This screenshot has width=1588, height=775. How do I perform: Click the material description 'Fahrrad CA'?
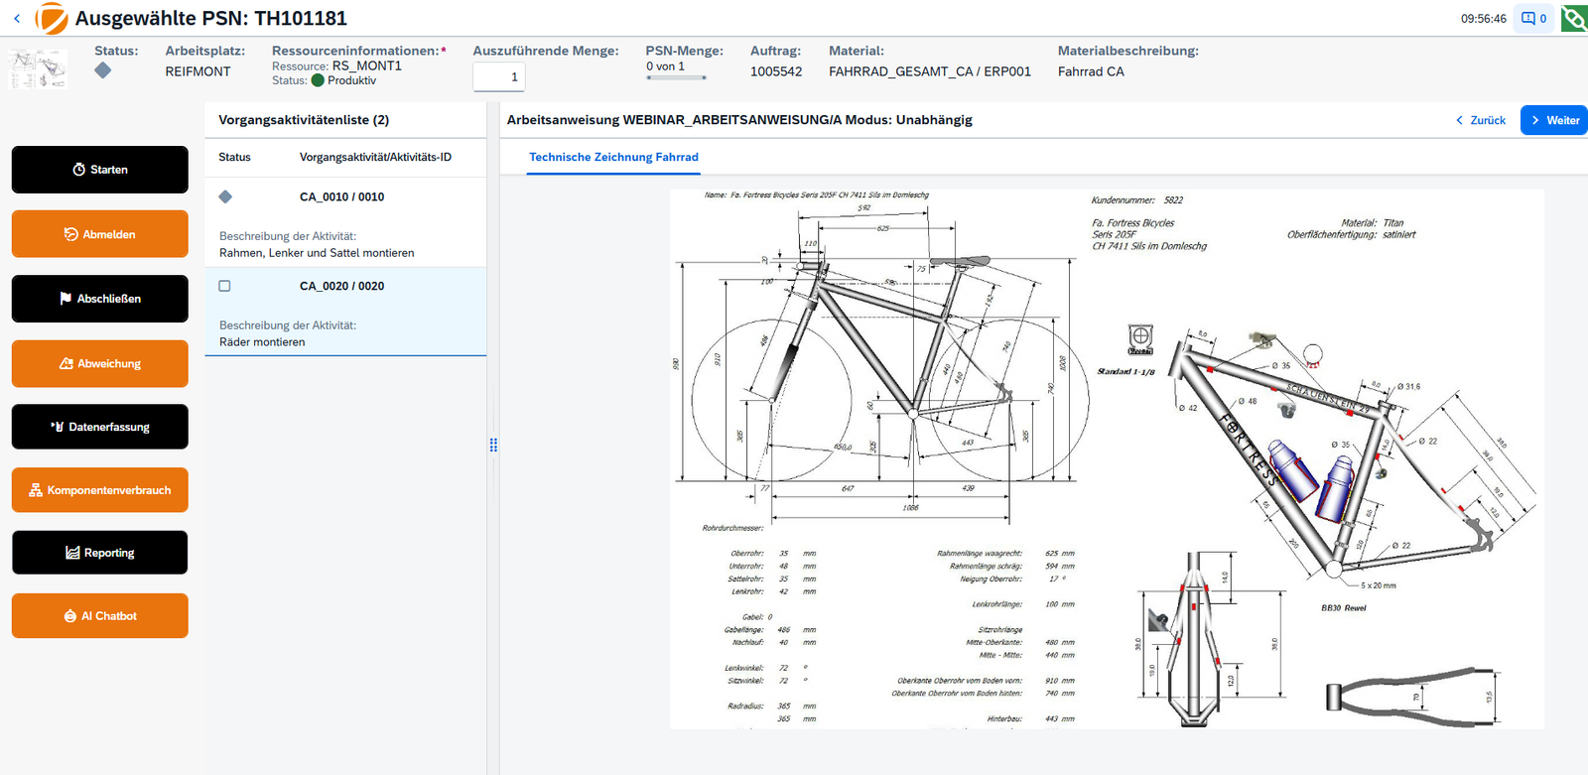tap(1091, 71)
